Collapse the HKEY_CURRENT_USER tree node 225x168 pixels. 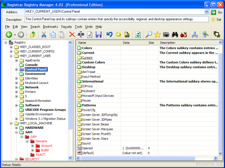(11, 56)
